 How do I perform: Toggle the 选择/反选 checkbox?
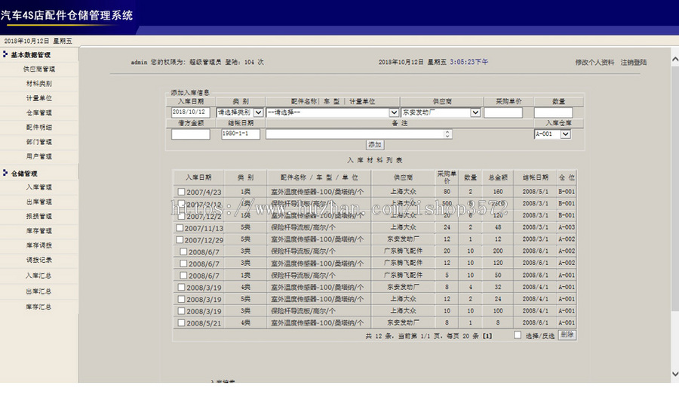tap(518, 335)
